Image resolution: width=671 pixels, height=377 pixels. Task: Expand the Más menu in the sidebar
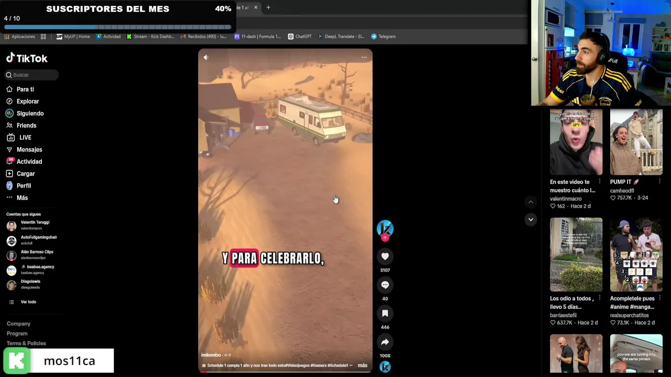[22, 197]
